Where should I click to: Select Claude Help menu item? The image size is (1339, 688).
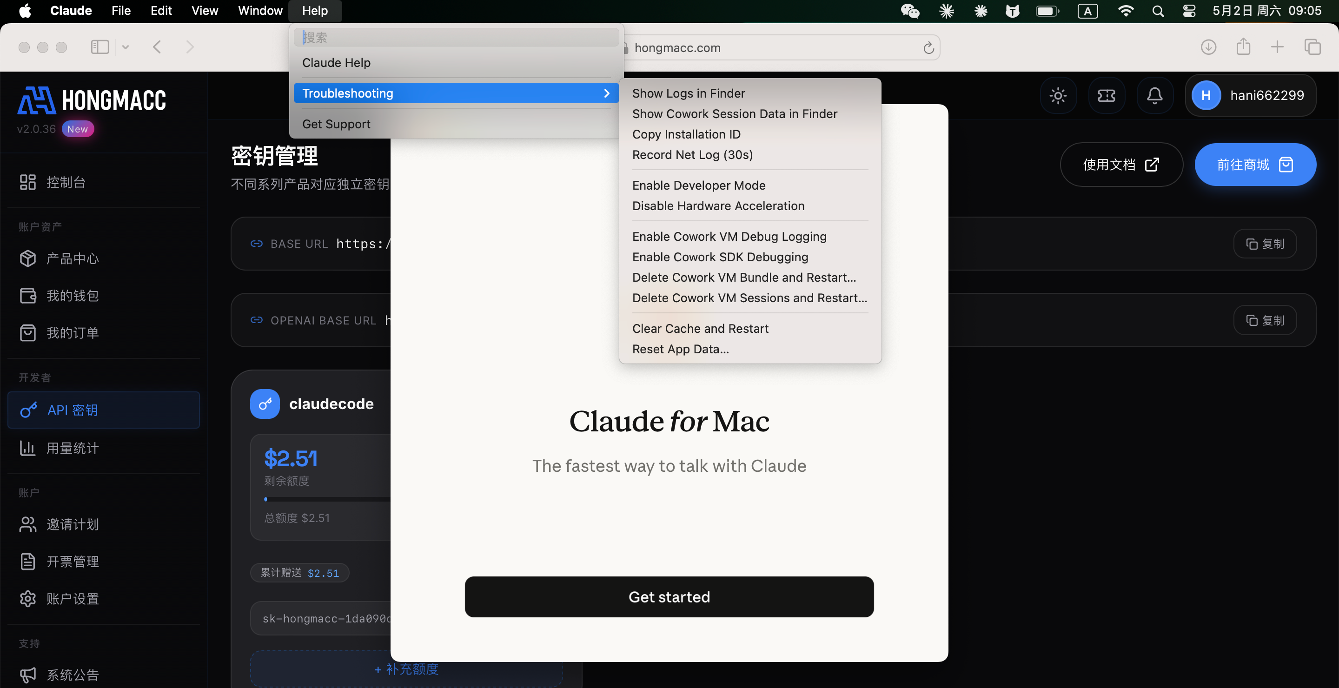(x=456, y=62)
